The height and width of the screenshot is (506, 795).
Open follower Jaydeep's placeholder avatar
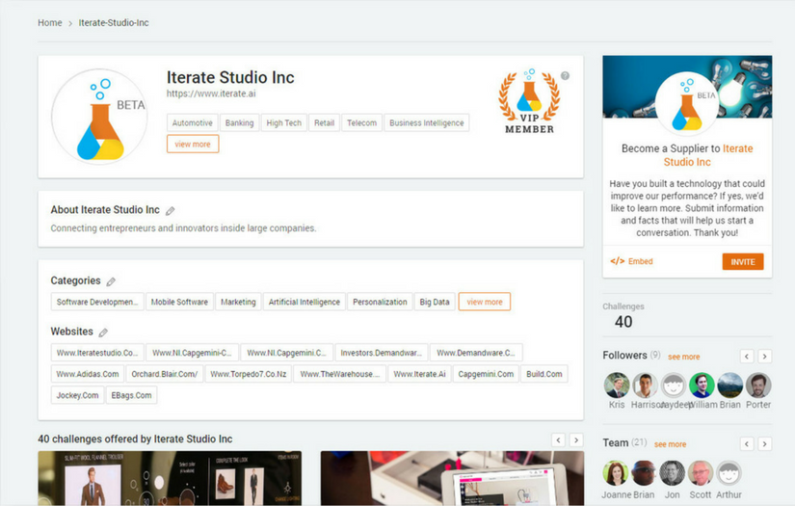[x=674, y=386]
